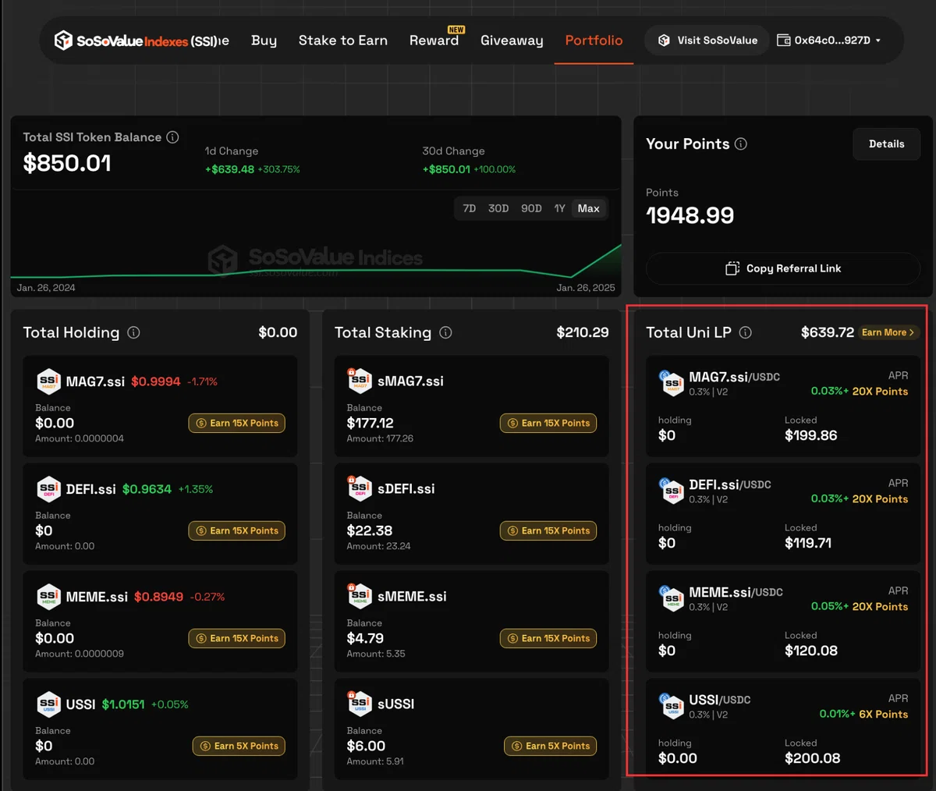The image size is (936, 791).
Task: Click the sMAG7.ssi balance $177.12
Action: coord(370,423)
